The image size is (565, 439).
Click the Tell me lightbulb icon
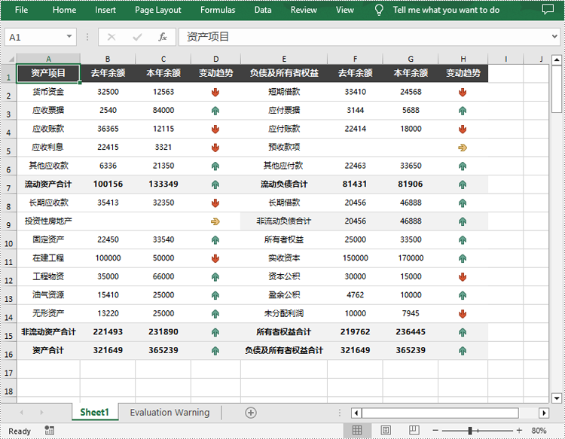pyautogui.click(x=379, y=10)
